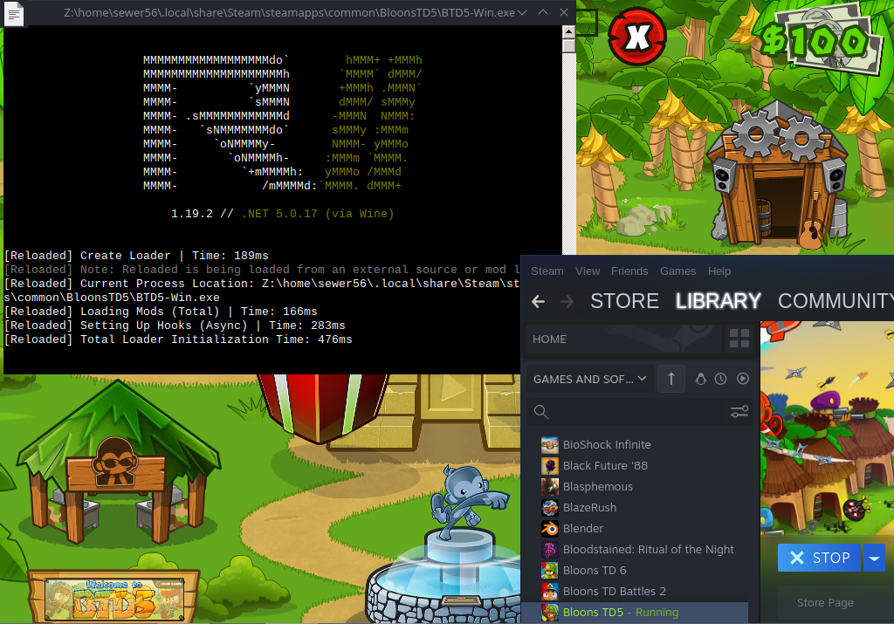
Task: Click the red bloon above the temple
Action: point(322,407)
